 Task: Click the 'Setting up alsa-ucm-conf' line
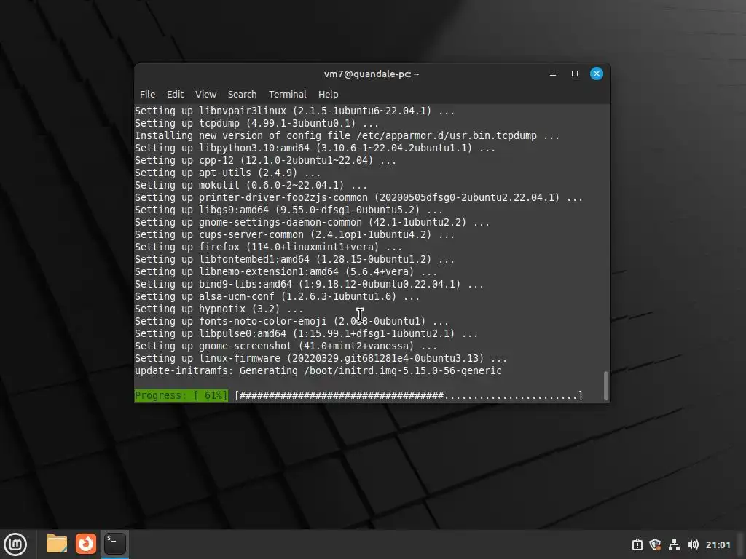(277, 297)
